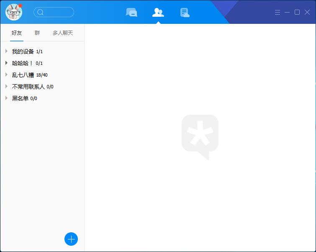Screen dimensions: 316x252
Task: Click the magnifier search icon
Action: coord(41,12)
